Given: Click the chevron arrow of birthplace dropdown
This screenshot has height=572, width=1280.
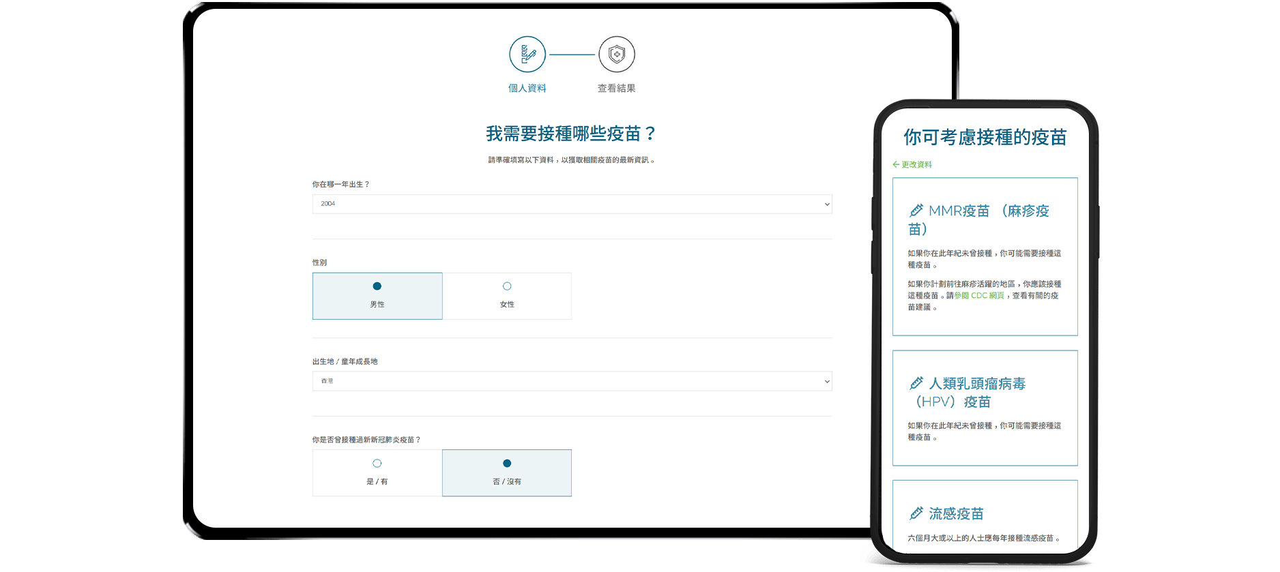Looking at the screenshot, I should (826, 381).
